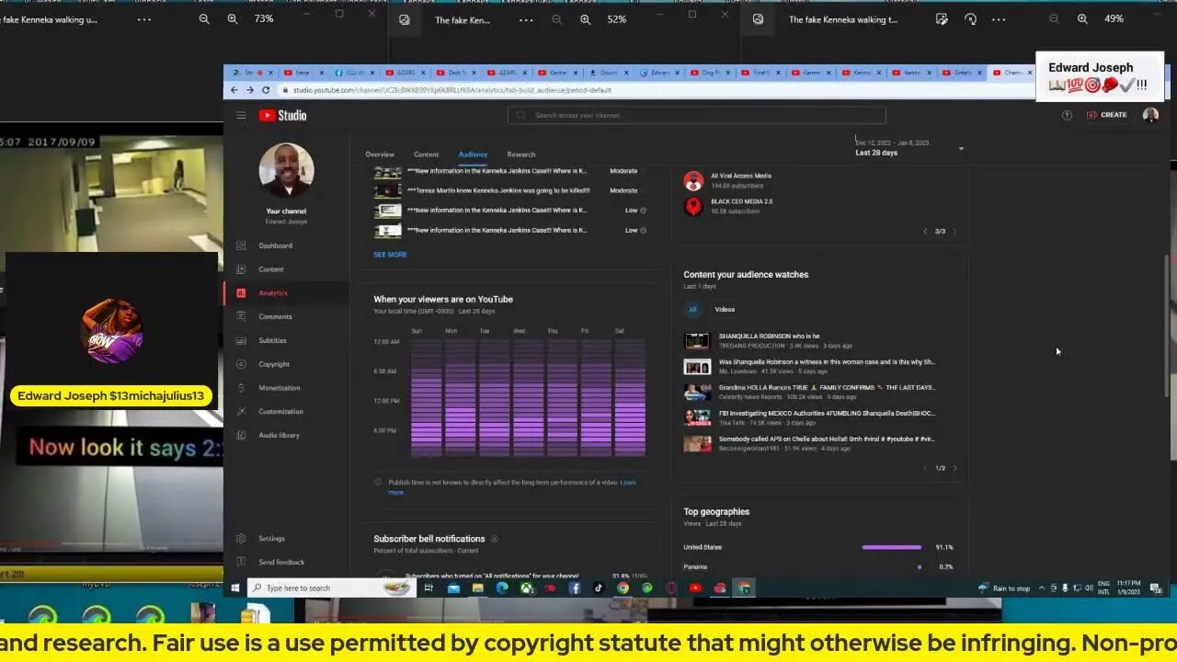This screenshot has width=1177, height=662.
Task: Click the Rain to stop weather widget
Action: click(1004, 588)
